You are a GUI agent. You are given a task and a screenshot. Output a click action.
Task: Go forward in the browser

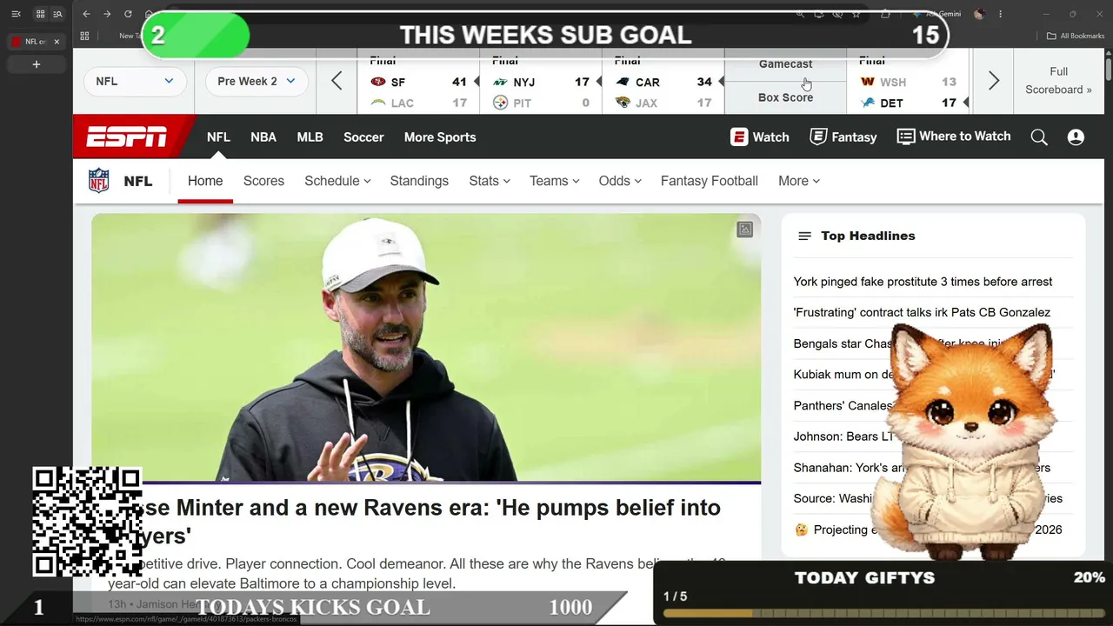[x=107, y=14]
